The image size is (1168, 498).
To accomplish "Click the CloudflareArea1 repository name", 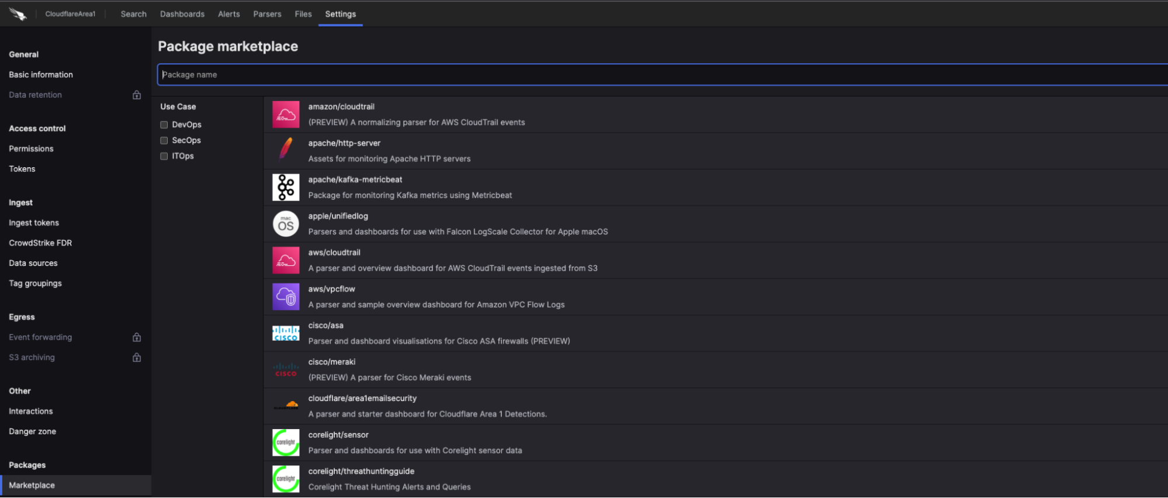I will tap(70, 14).
